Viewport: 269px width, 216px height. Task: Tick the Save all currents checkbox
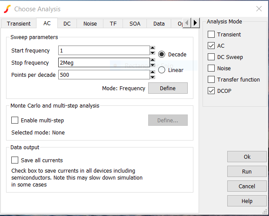click(15, 160)
